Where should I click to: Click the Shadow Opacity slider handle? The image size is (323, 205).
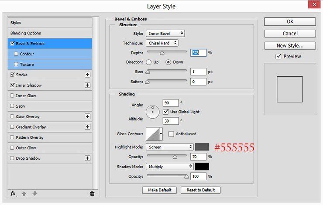point(186,177)
